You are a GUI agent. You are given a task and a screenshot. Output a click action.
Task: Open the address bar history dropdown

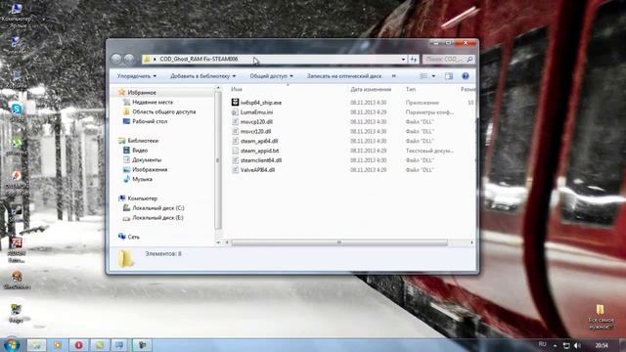coord(403,59)
